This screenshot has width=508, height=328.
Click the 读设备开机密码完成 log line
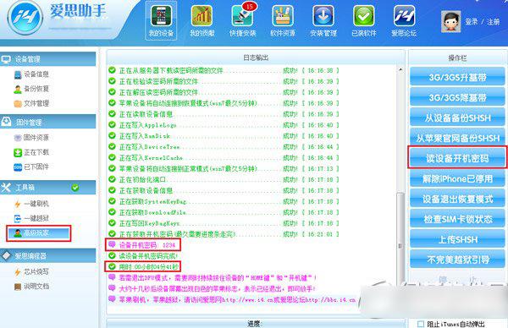click(143, 256)
